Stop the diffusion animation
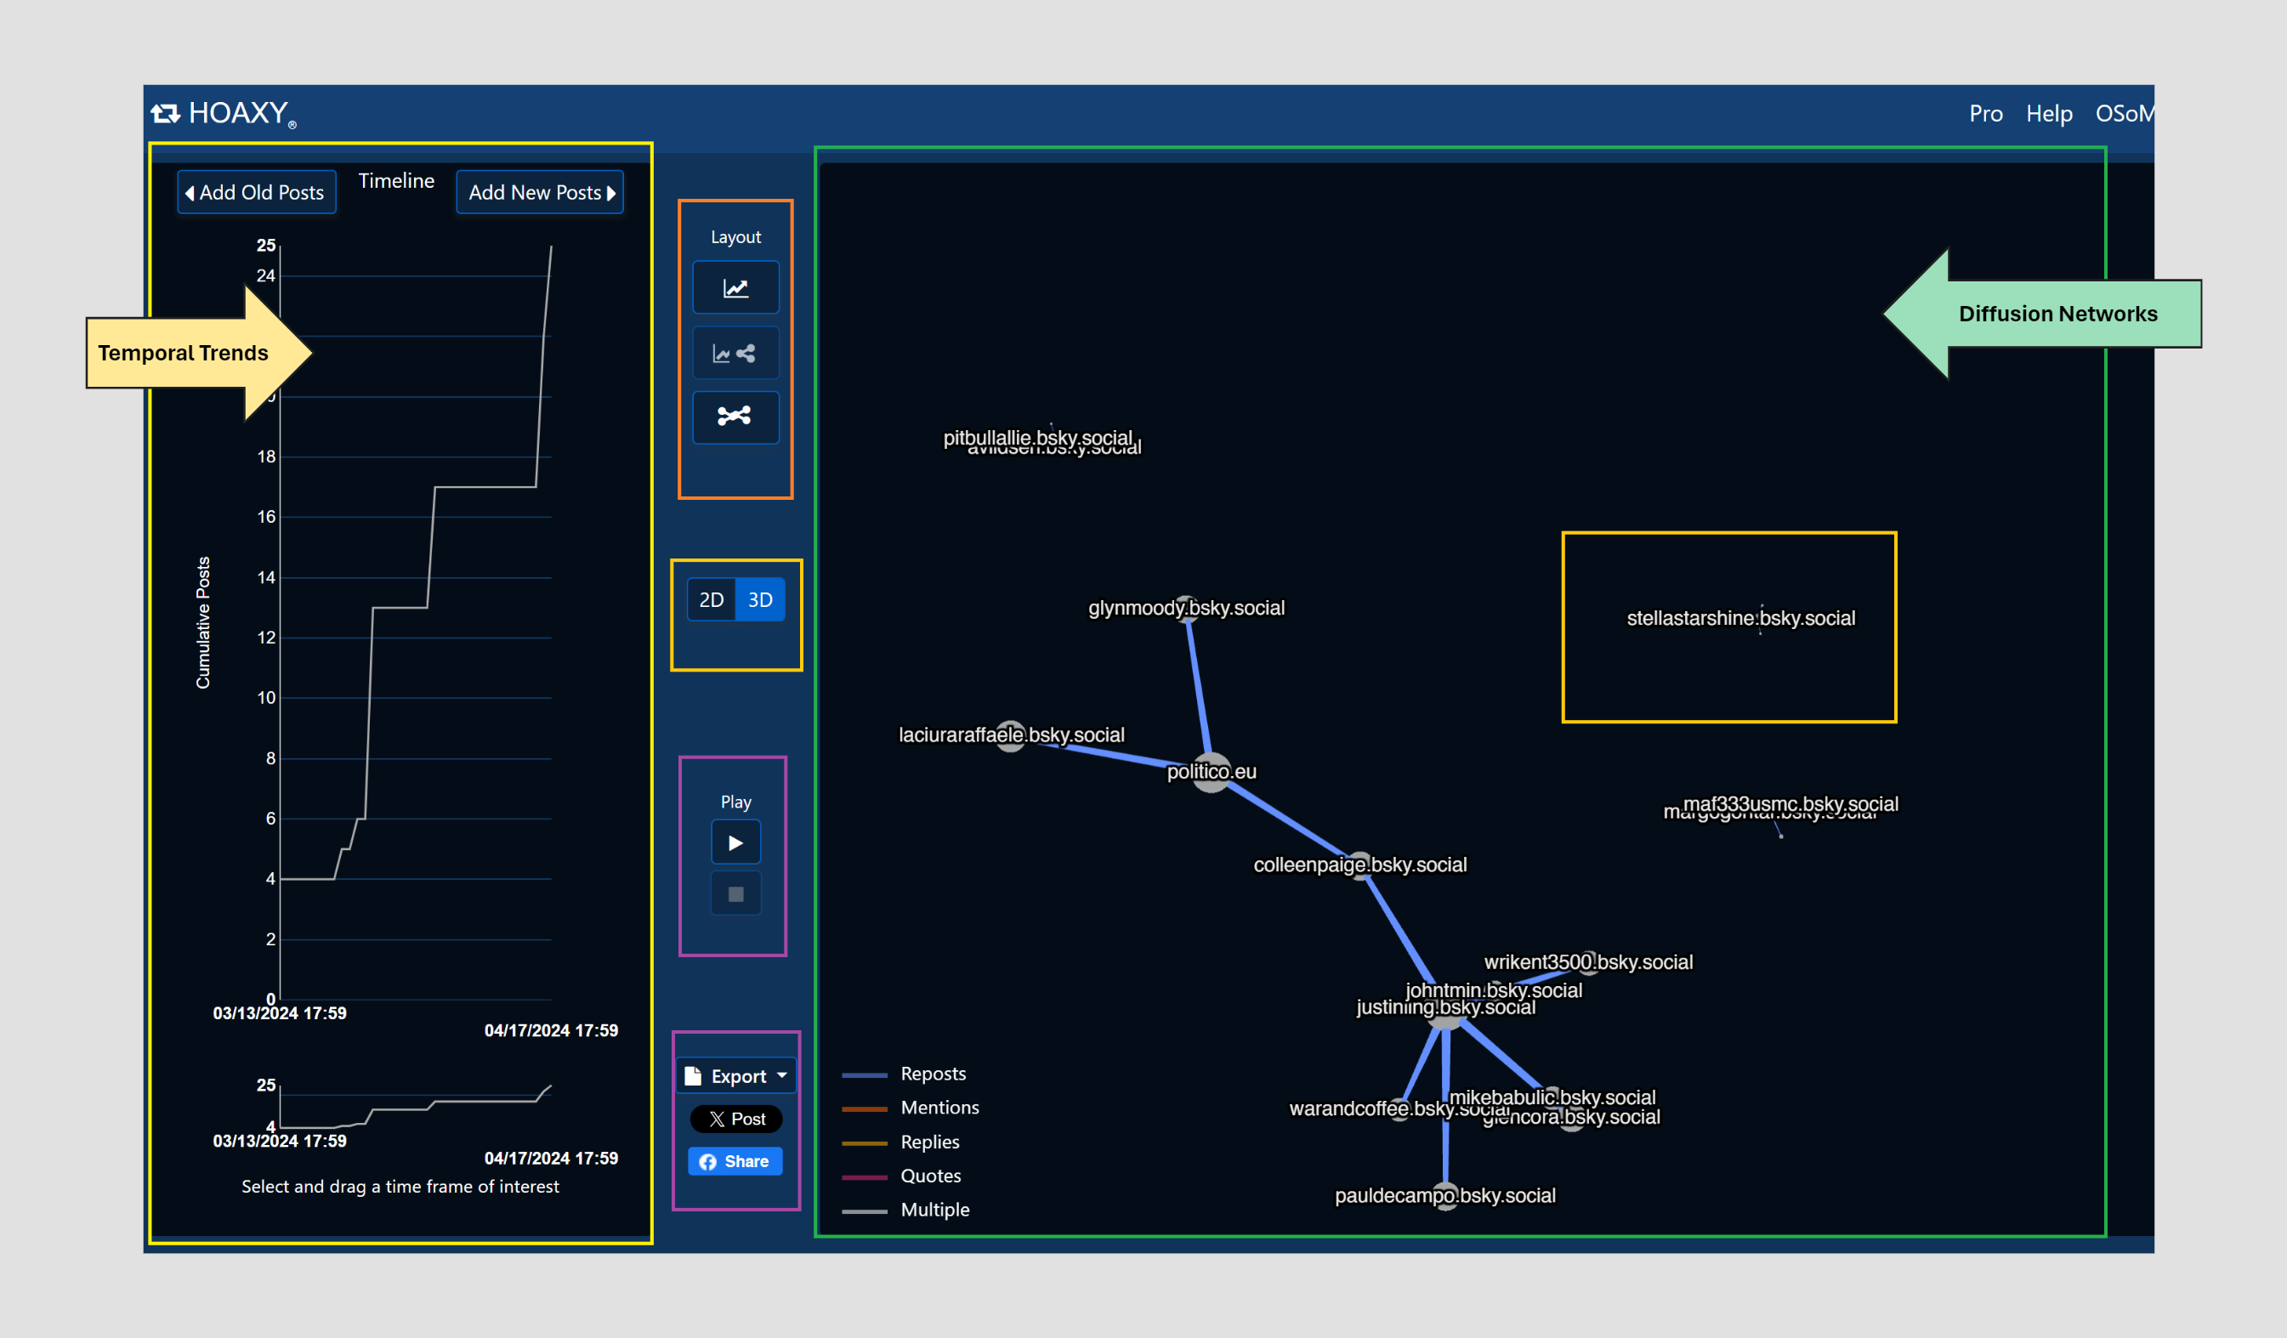Image resolution: width=2287 pixels, height=1338 pixels. pyautogui.click(x=735, y=894)
